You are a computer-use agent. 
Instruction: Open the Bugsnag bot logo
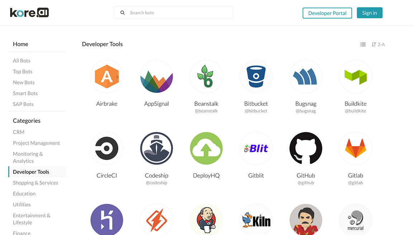(x=306, y=77)
